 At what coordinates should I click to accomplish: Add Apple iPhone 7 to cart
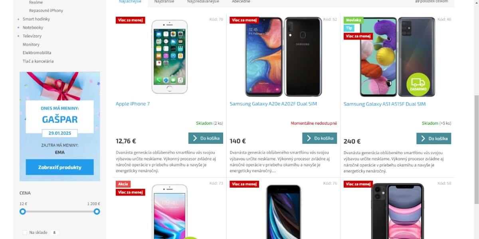pyautogui.click(x=206, y=138)
